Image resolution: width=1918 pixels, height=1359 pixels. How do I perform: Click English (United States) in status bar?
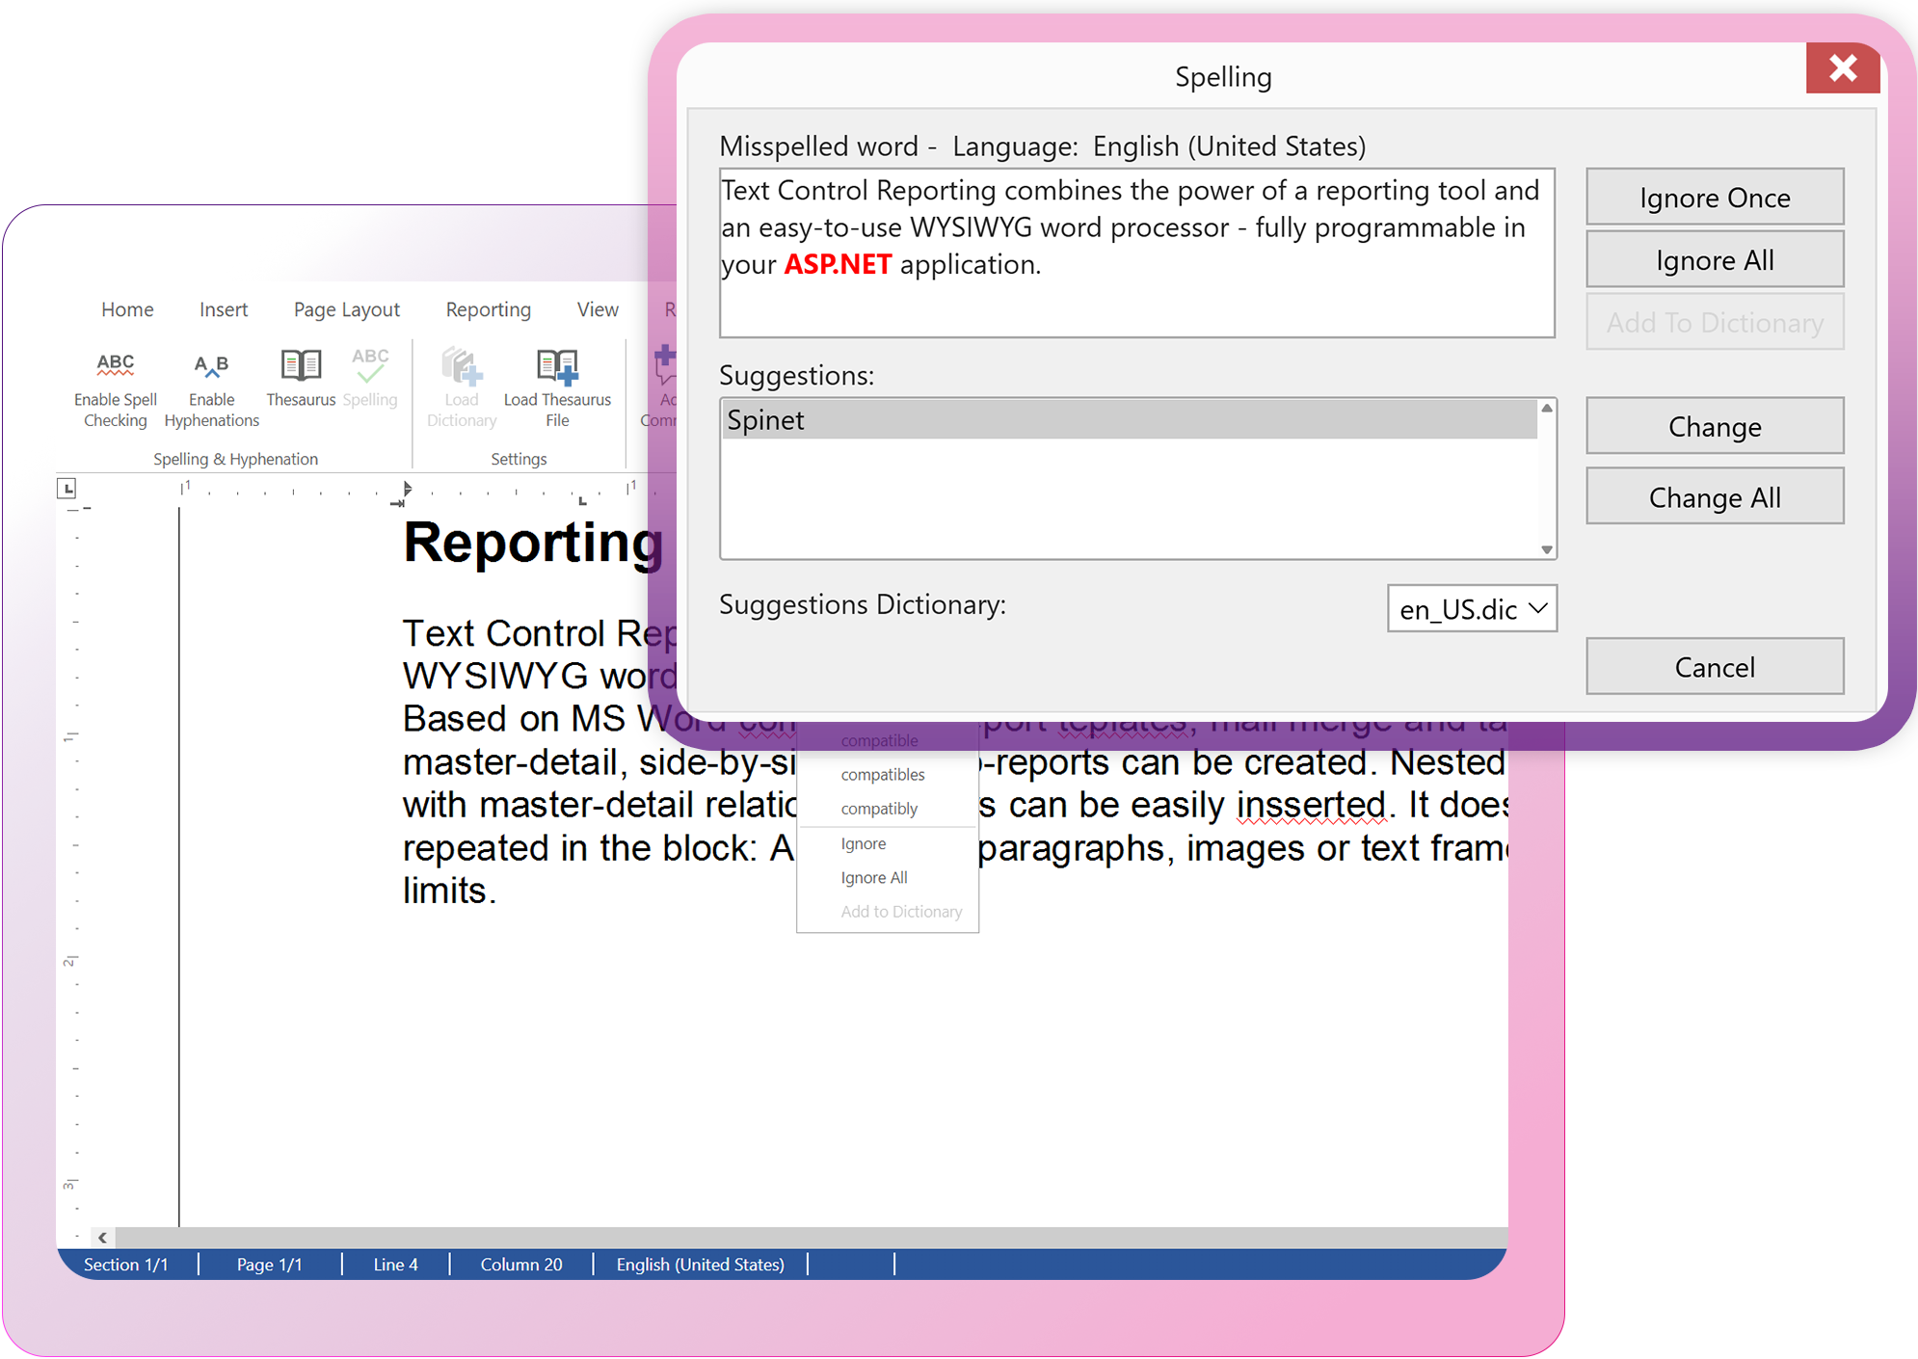701,1265
